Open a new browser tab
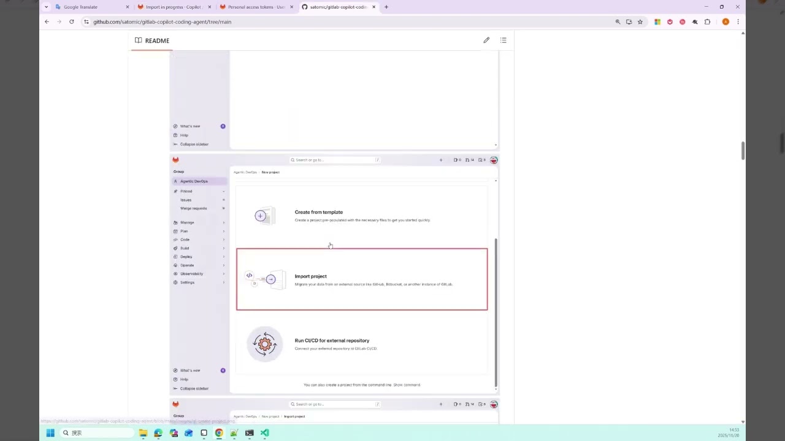The height and width of the screenshot is (441, 785). (x=386, y=7)
